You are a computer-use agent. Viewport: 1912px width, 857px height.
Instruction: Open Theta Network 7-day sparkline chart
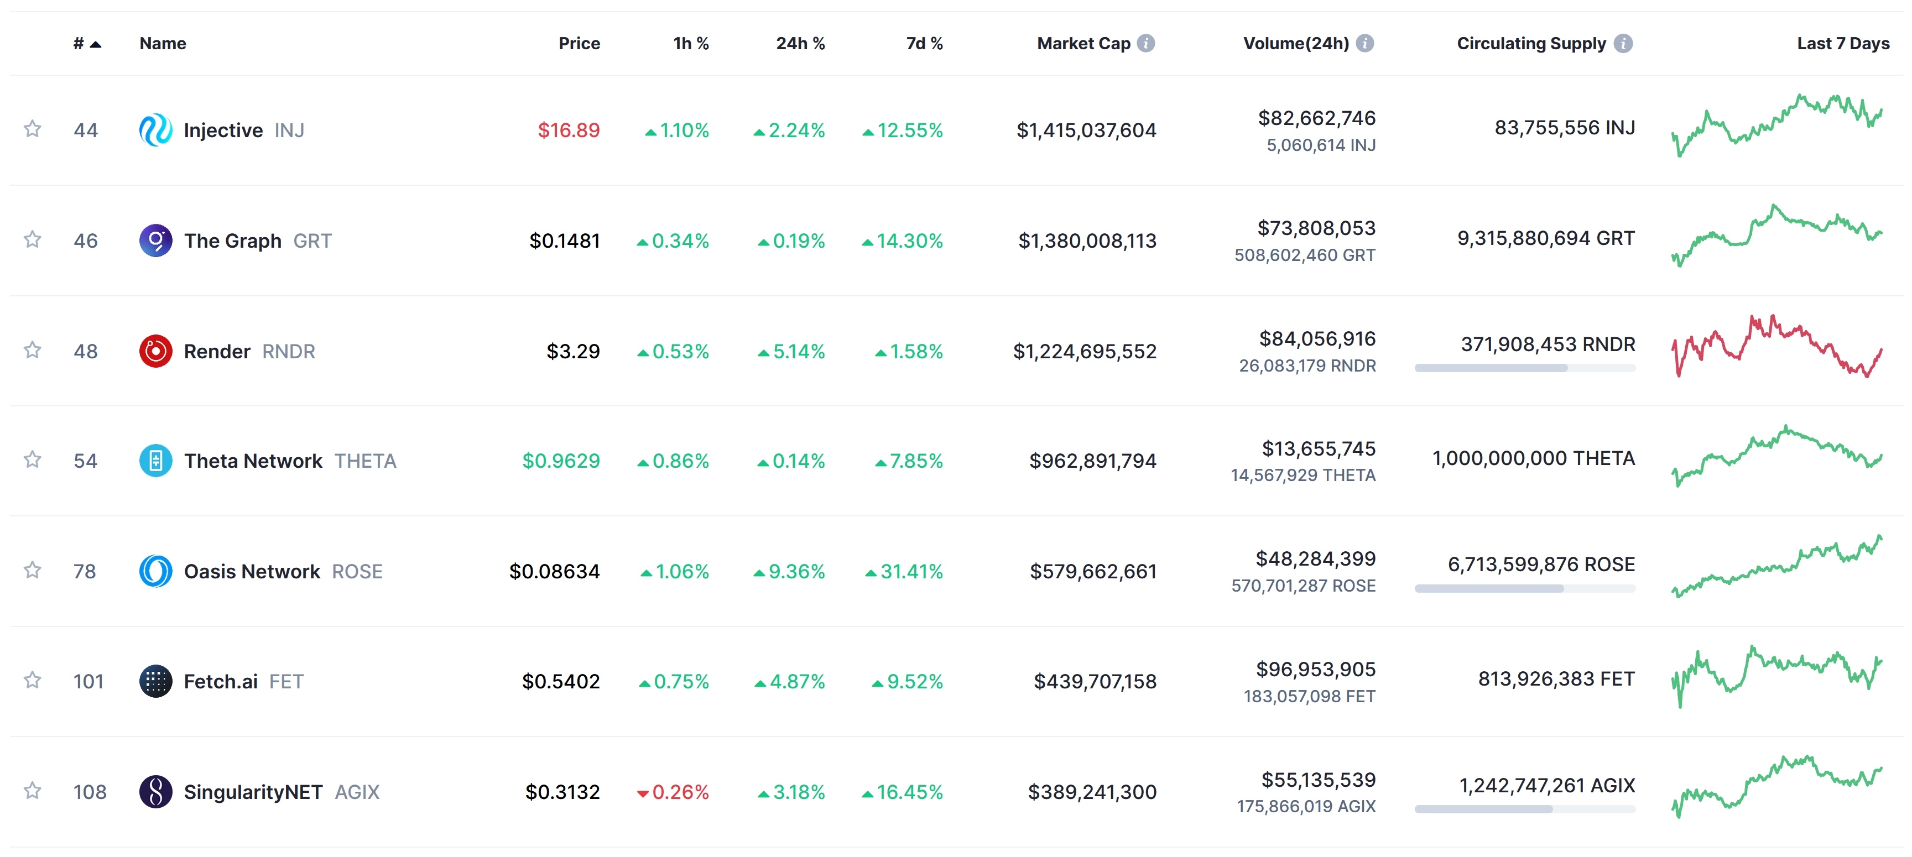[1776, 456]
